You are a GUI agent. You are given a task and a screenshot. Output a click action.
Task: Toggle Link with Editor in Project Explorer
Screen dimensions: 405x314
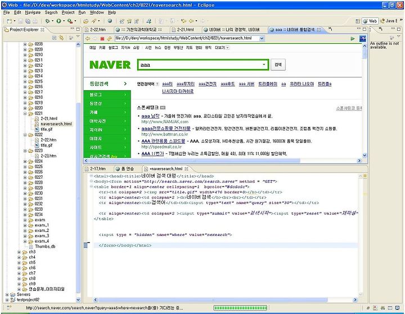pyautogui.click(x=61, y=38)
